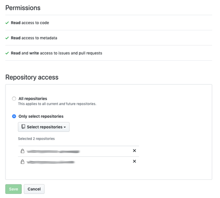
Task: Click the Permissions heading
Action: 23,8
